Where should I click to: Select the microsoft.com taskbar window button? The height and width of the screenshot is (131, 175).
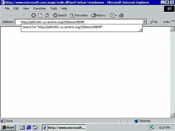[64, 128]
